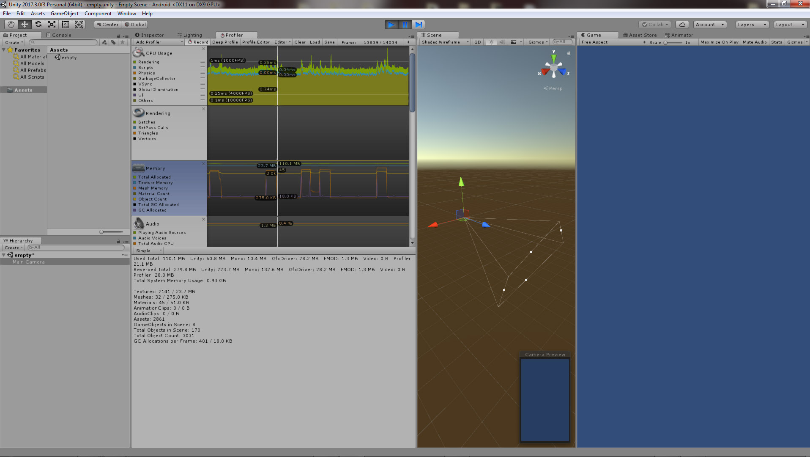
Task: Switch to the Lighting tab
Action: [x=190, y=35]
